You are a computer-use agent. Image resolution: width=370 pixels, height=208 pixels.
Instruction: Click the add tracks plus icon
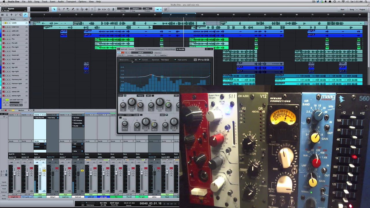11,15
